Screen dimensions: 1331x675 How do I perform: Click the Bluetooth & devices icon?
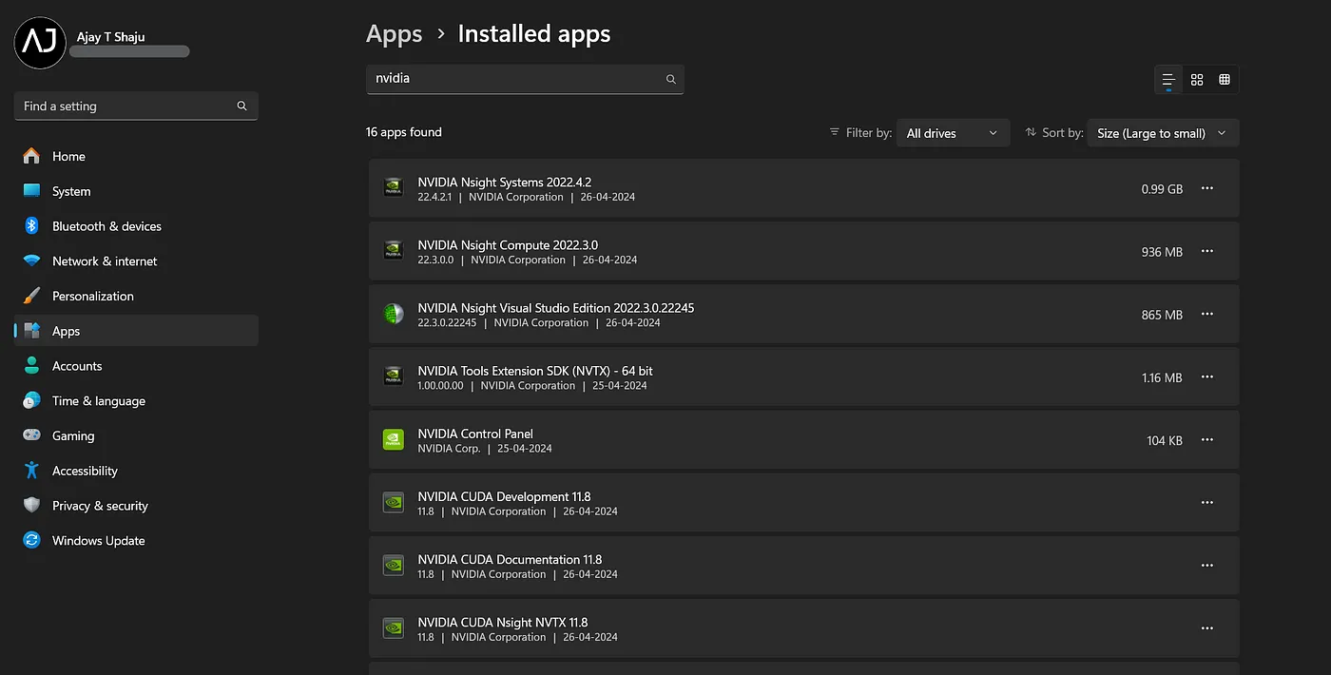(x=31, y=226)
